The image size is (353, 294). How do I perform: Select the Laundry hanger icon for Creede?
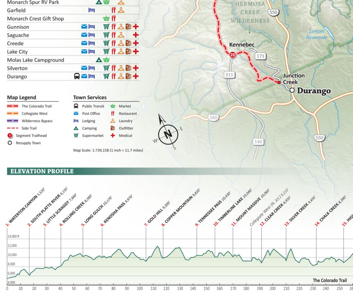121,43
